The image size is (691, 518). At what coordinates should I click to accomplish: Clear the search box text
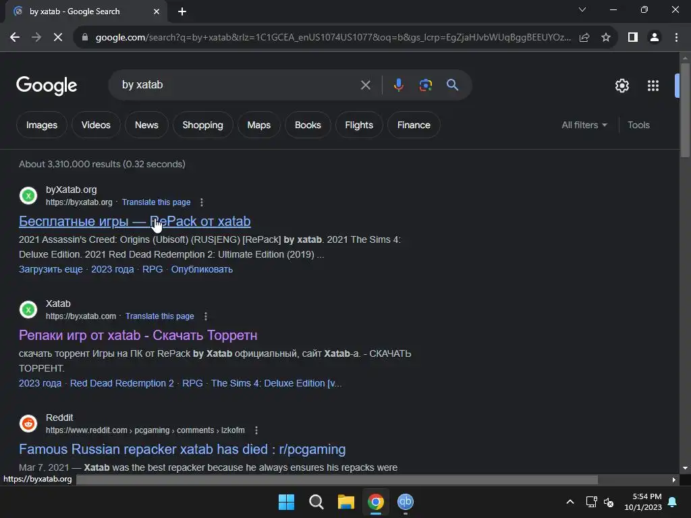click(365, 85)
